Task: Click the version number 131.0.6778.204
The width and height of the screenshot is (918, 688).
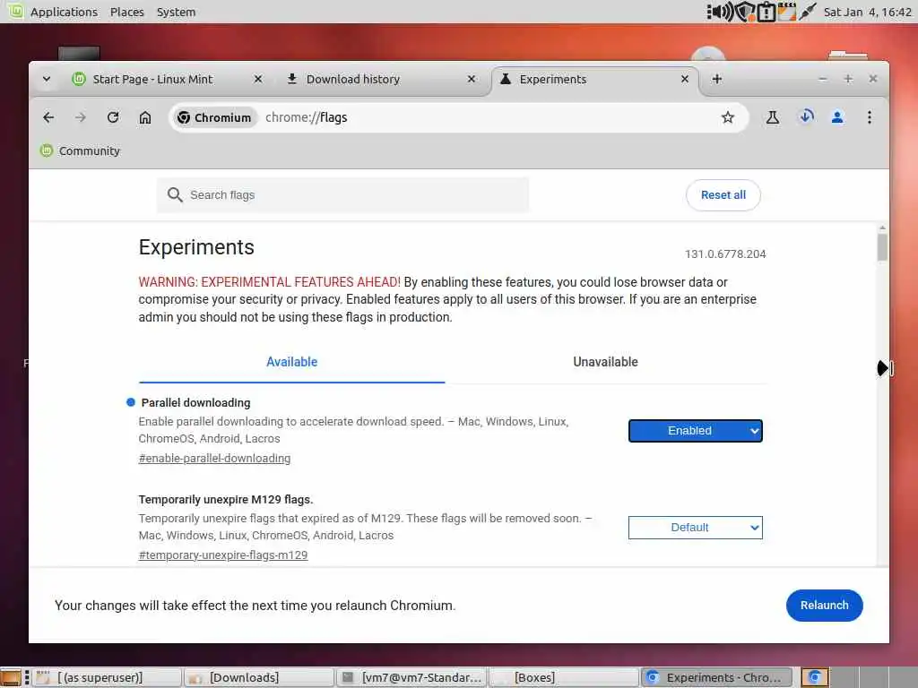Action: (725, 254)
